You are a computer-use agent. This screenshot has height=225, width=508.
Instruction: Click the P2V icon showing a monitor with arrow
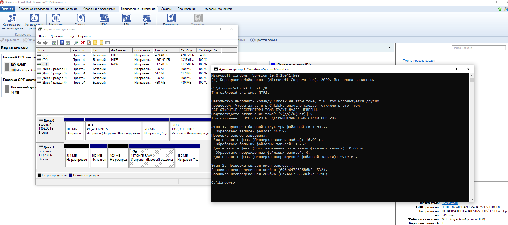click(104, 18)
